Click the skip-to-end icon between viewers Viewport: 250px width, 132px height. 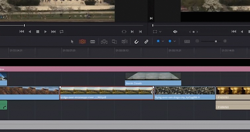(151, 18)
